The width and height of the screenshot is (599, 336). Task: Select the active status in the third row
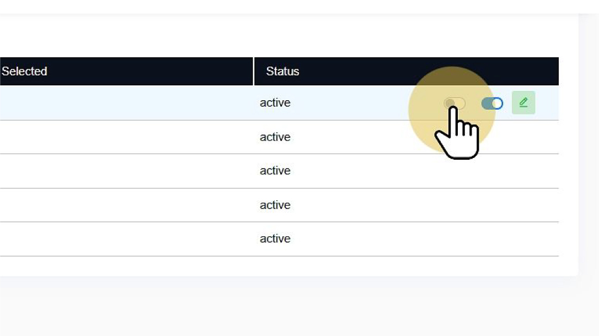(x=275, y=171)
